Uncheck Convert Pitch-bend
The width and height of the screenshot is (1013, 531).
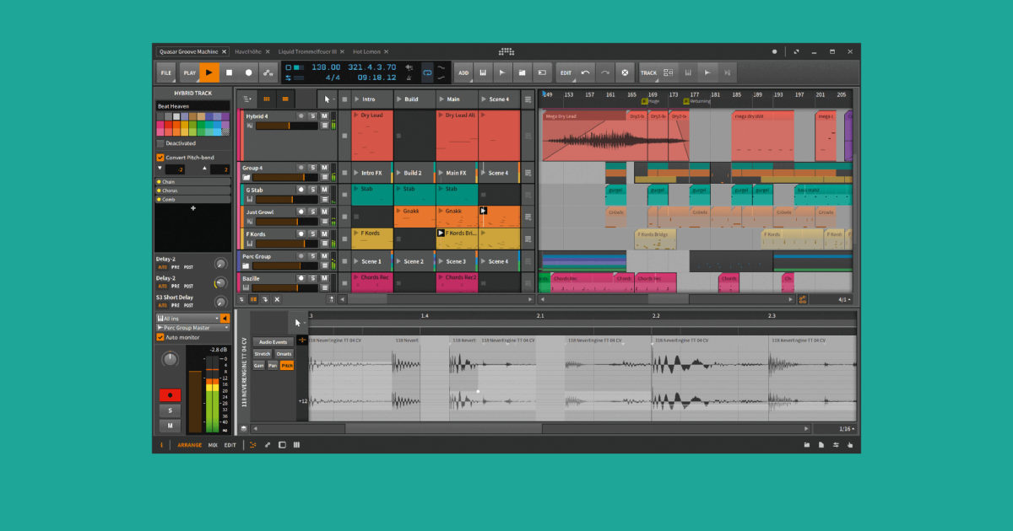tap(160, 158)
